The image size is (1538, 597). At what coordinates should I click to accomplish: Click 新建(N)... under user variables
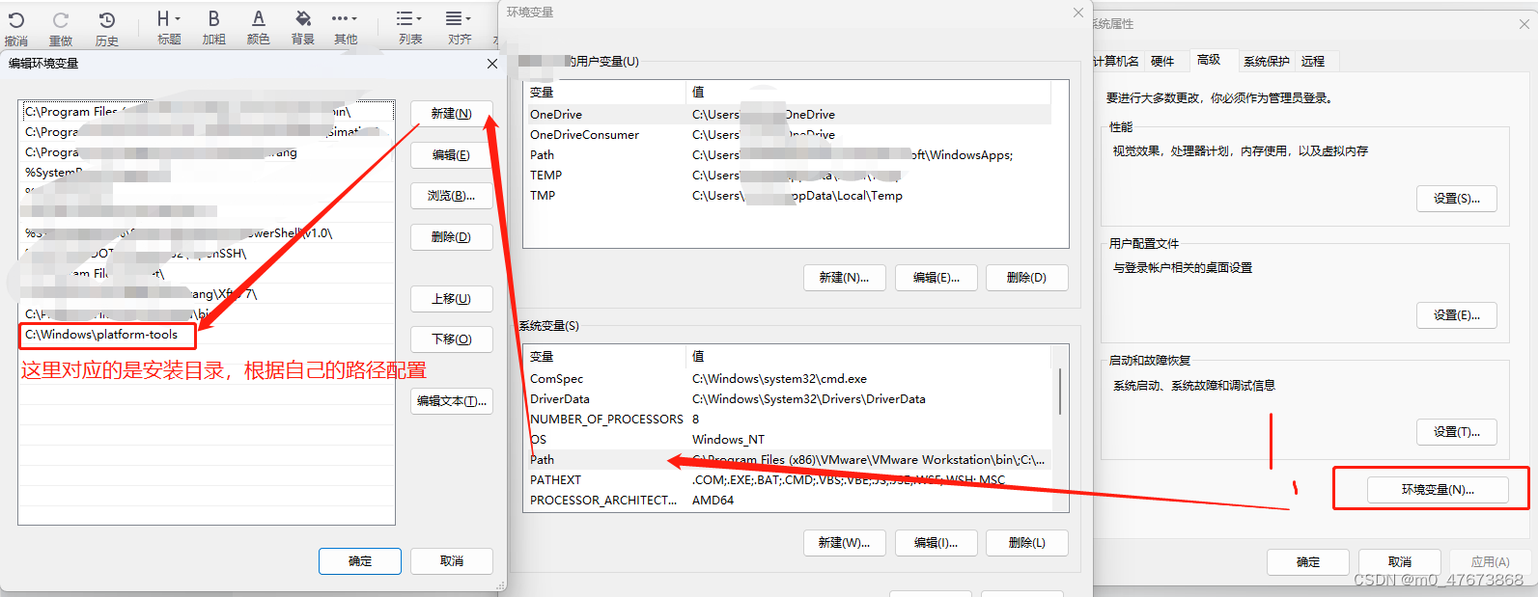844,278
